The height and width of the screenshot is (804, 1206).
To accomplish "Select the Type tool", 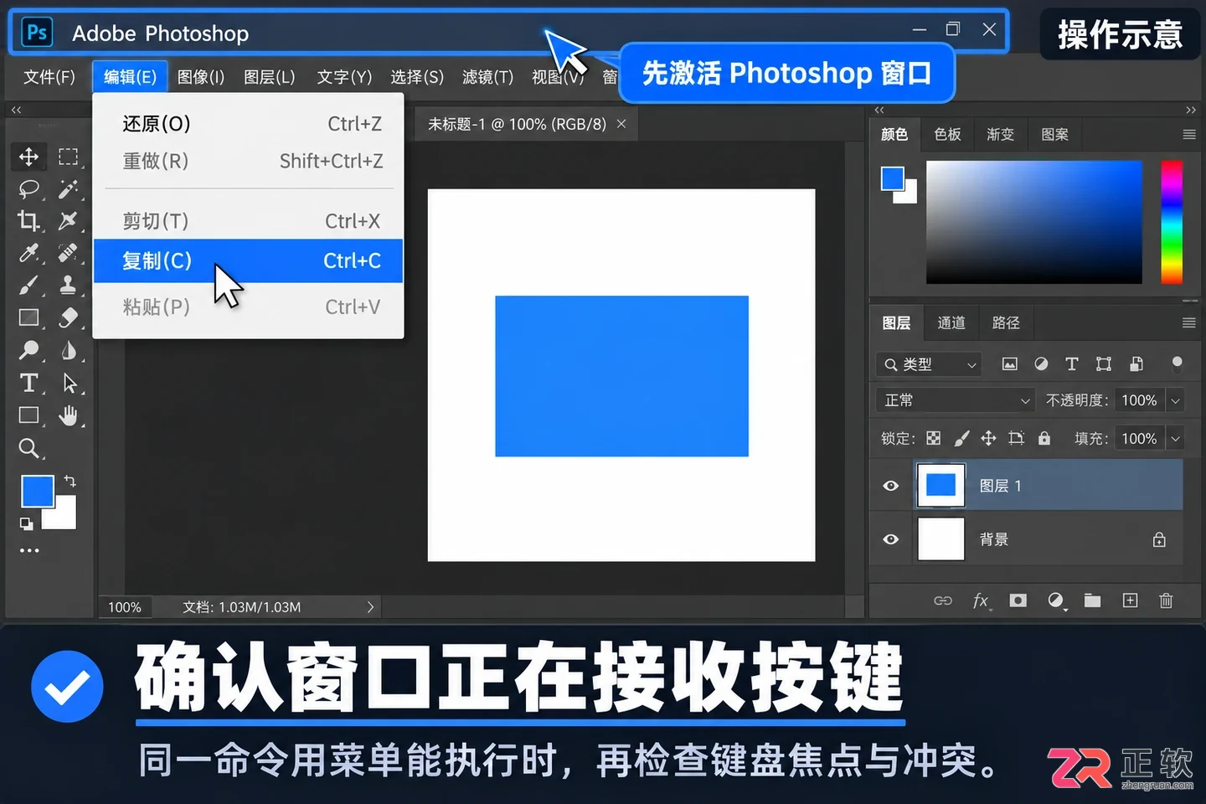I will click(28, 383).
